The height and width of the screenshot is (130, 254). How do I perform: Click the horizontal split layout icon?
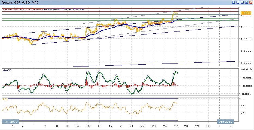(242, 2)
